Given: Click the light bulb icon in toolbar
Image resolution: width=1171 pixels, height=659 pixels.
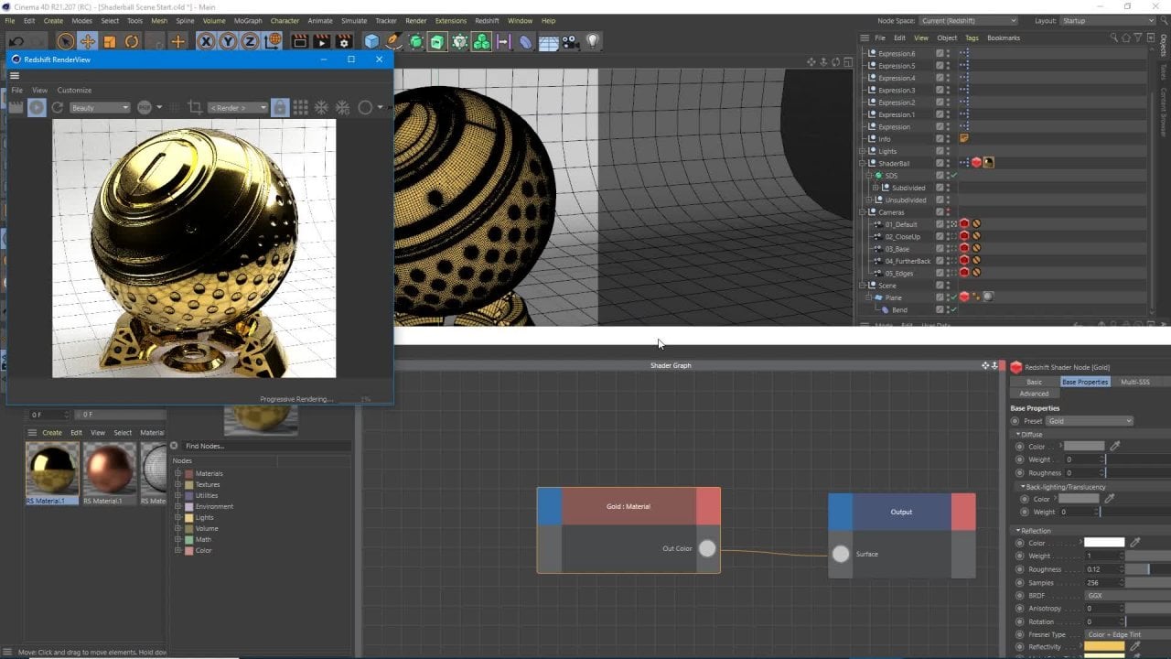Looking at the screenshot, I should [x=593, y=41].
